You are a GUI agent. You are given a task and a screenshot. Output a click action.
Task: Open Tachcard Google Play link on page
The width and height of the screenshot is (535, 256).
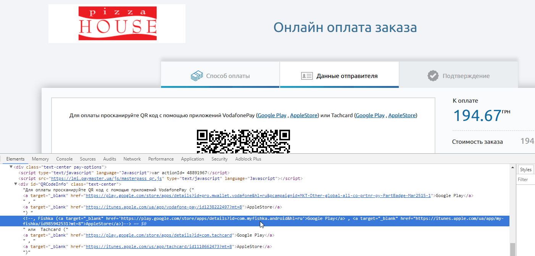[370, 115]
